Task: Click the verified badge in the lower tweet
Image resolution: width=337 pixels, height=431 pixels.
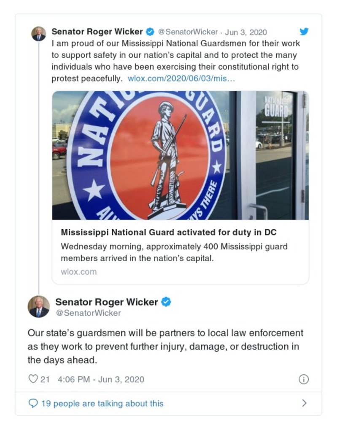Action: tap(166, 302)
